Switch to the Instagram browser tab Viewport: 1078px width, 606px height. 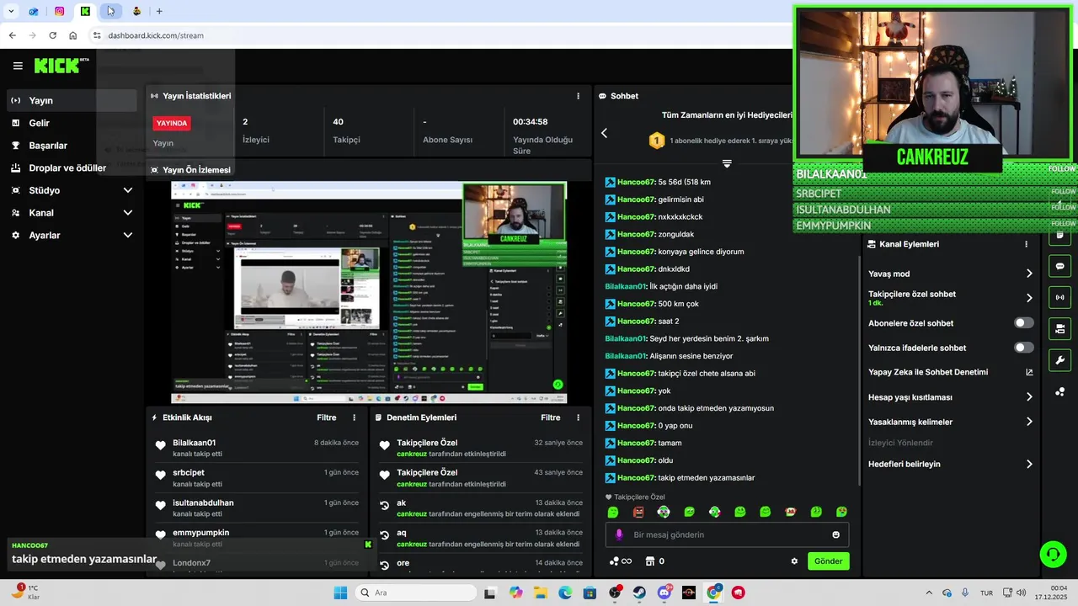point(59,11)
